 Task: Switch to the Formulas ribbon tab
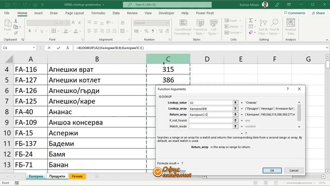click(x=98, y=13)
